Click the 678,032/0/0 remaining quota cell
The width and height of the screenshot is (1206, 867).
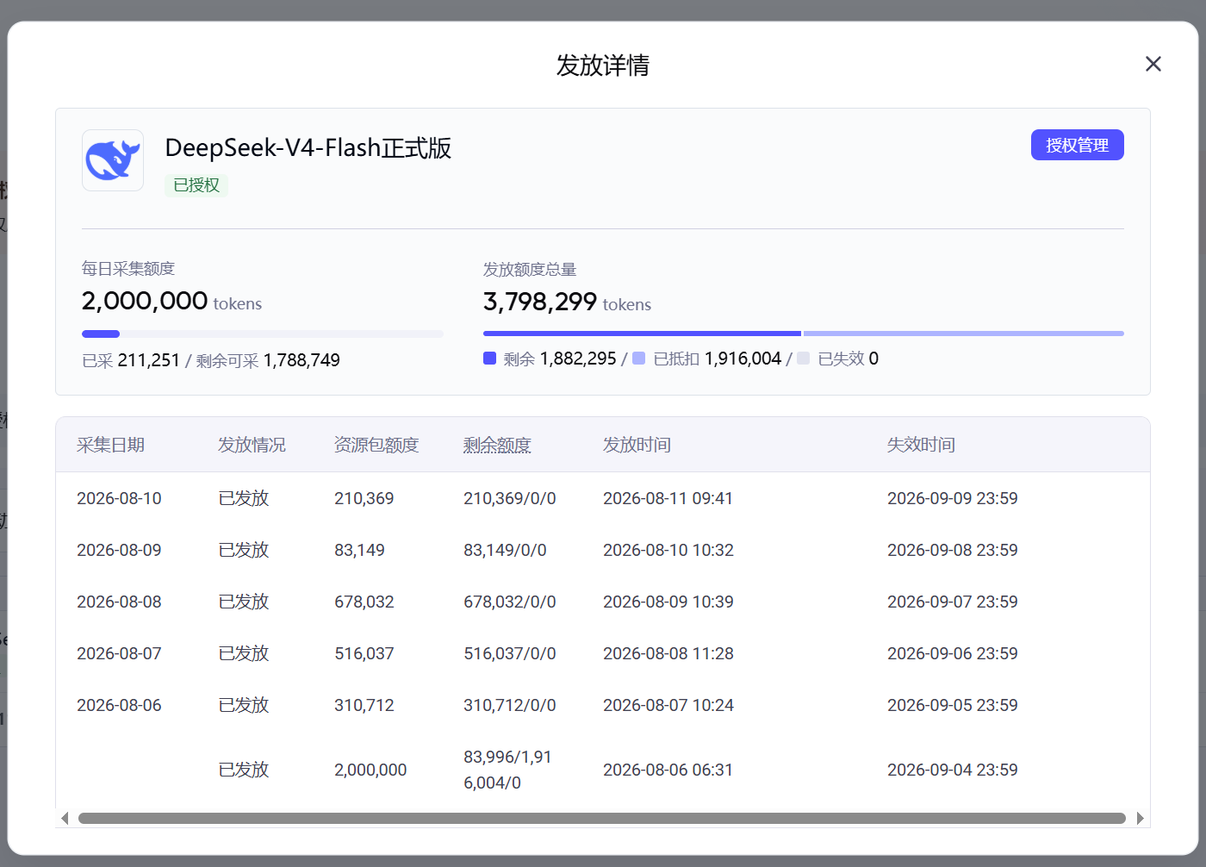click(510, 602)
